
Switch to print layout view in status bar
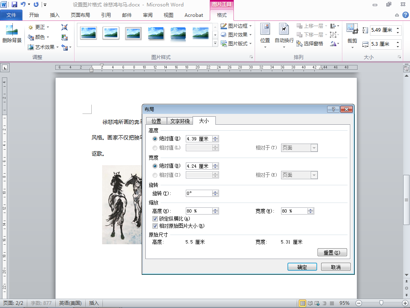click(303, 303)
